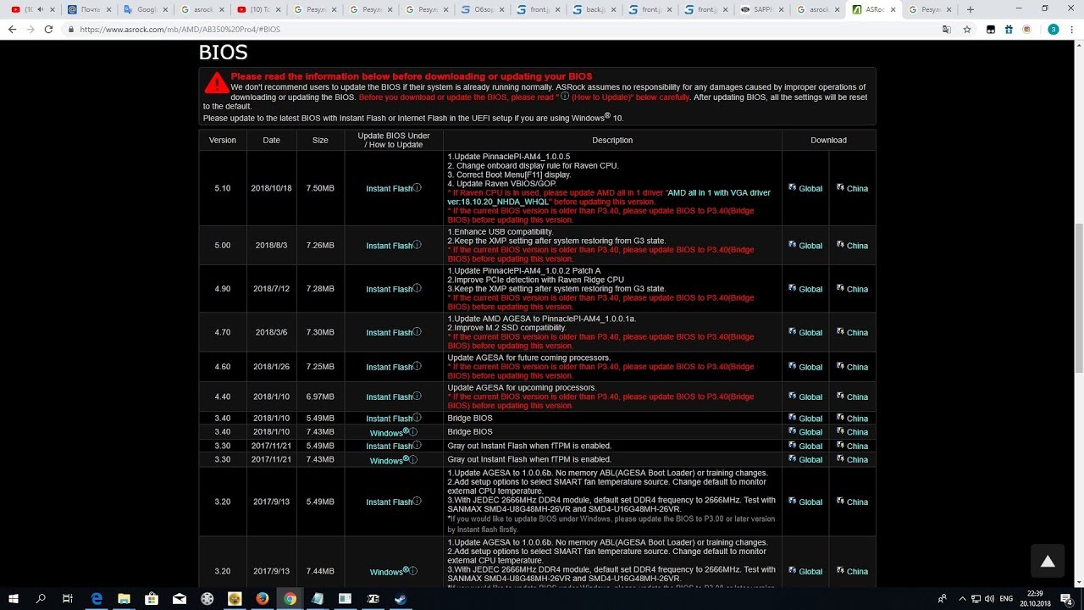Click the Description column header
This screenshot has width=1084, height=610.
point(612,140)
